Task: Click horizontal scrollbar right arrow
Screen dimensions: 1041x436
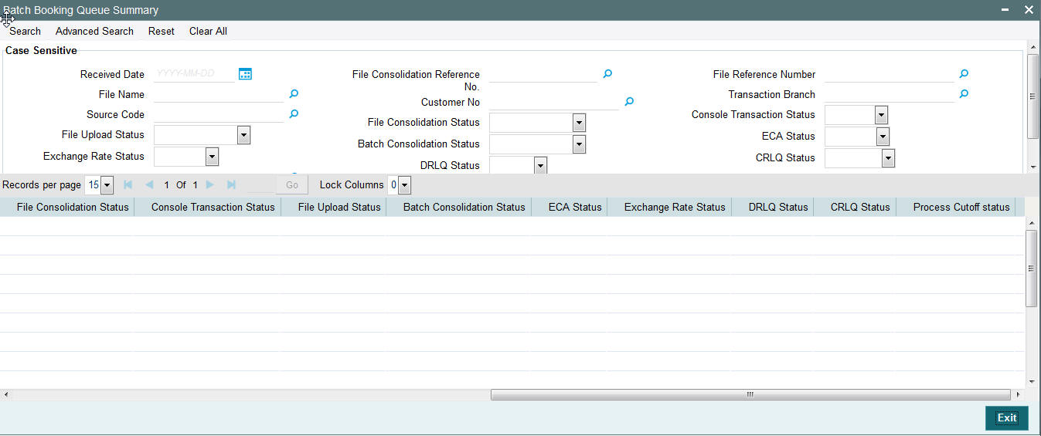Action: coord(1018,394)
